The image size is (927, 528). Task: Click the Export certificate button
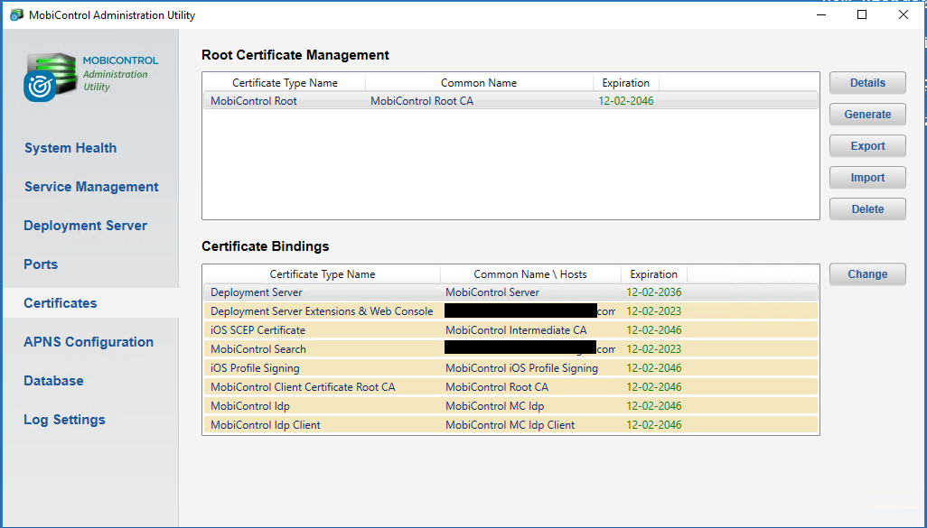click(x=867, y=146)
